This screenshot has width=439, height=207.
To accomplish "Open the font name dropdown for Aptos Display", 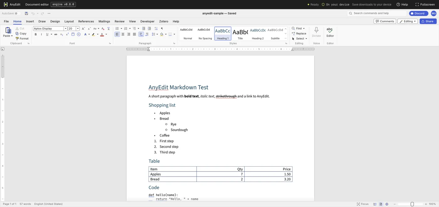I will [66, 28].
